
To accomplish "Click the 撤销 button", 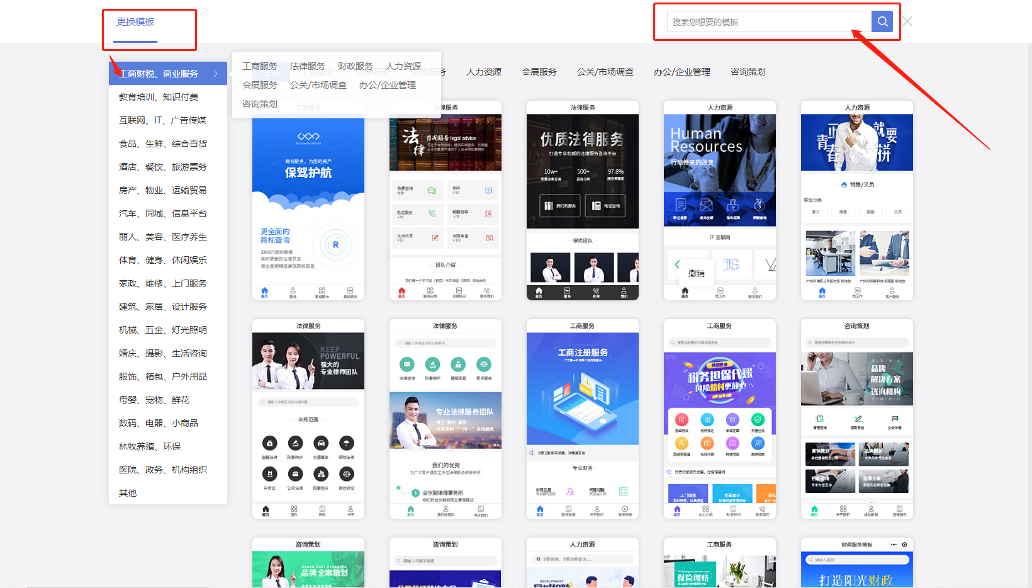I will pyautogui.click(x=697, y=273).
